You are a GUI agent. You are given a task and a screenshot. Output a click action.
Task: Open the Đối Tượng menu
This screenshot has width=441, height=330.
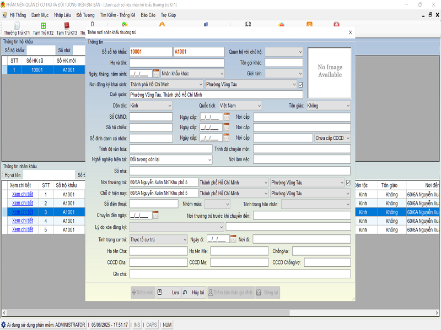pos(85,15)
